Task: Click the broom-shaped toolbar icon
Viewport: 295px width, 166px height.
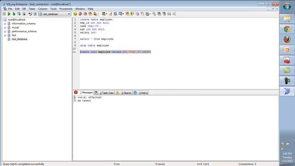Action: tap(111, 14)
